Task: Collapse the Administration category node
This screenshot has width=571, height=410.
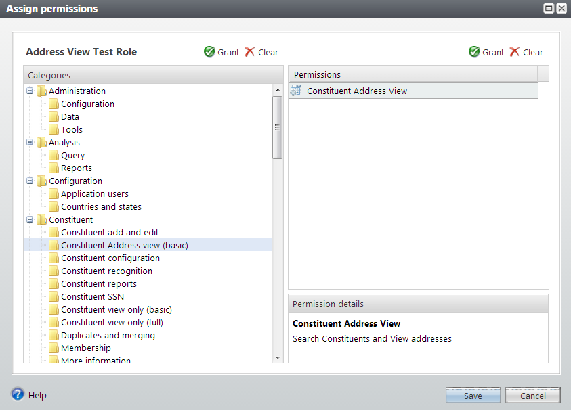Action: click(x=30, y=91)
